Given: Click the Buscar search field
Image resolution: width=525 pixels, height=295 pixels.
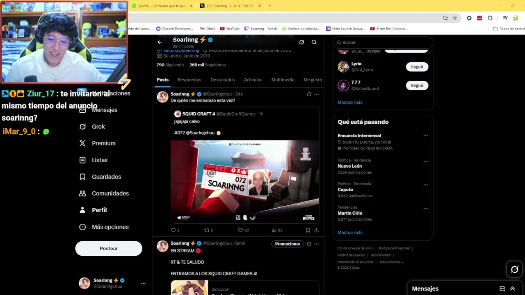Looking at the screenshot, I should coord(383,42).
